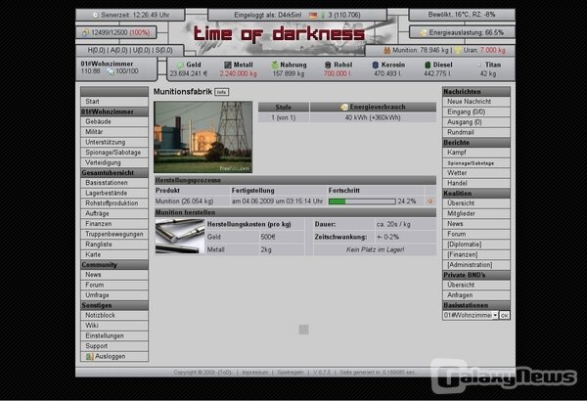This screenshot has height=401, width=587.
Task: Open Support link
Action: coord(114,346)
